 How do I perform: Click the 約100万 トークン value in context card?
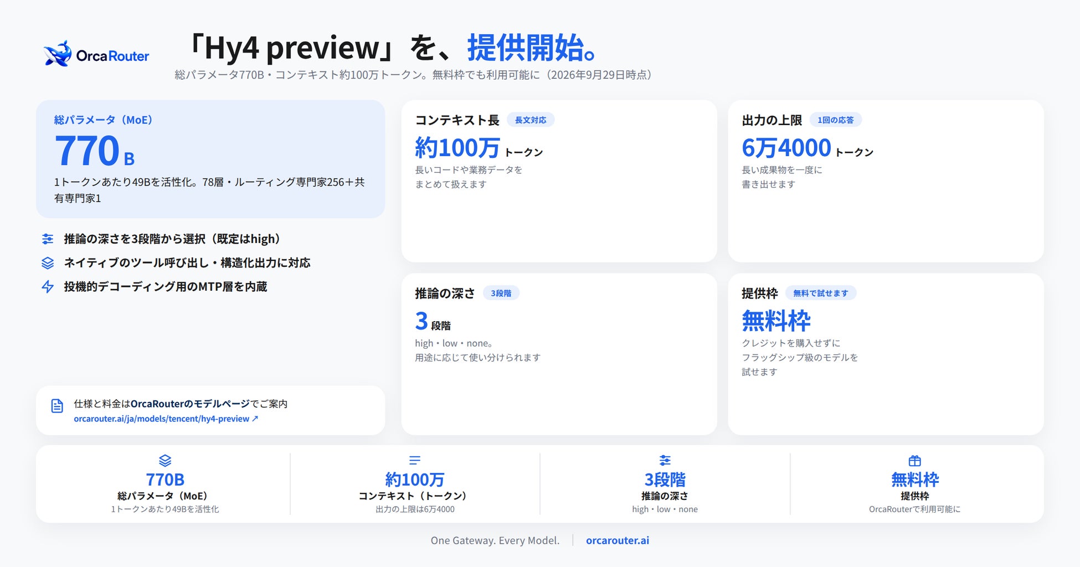(x=479, y=148)
